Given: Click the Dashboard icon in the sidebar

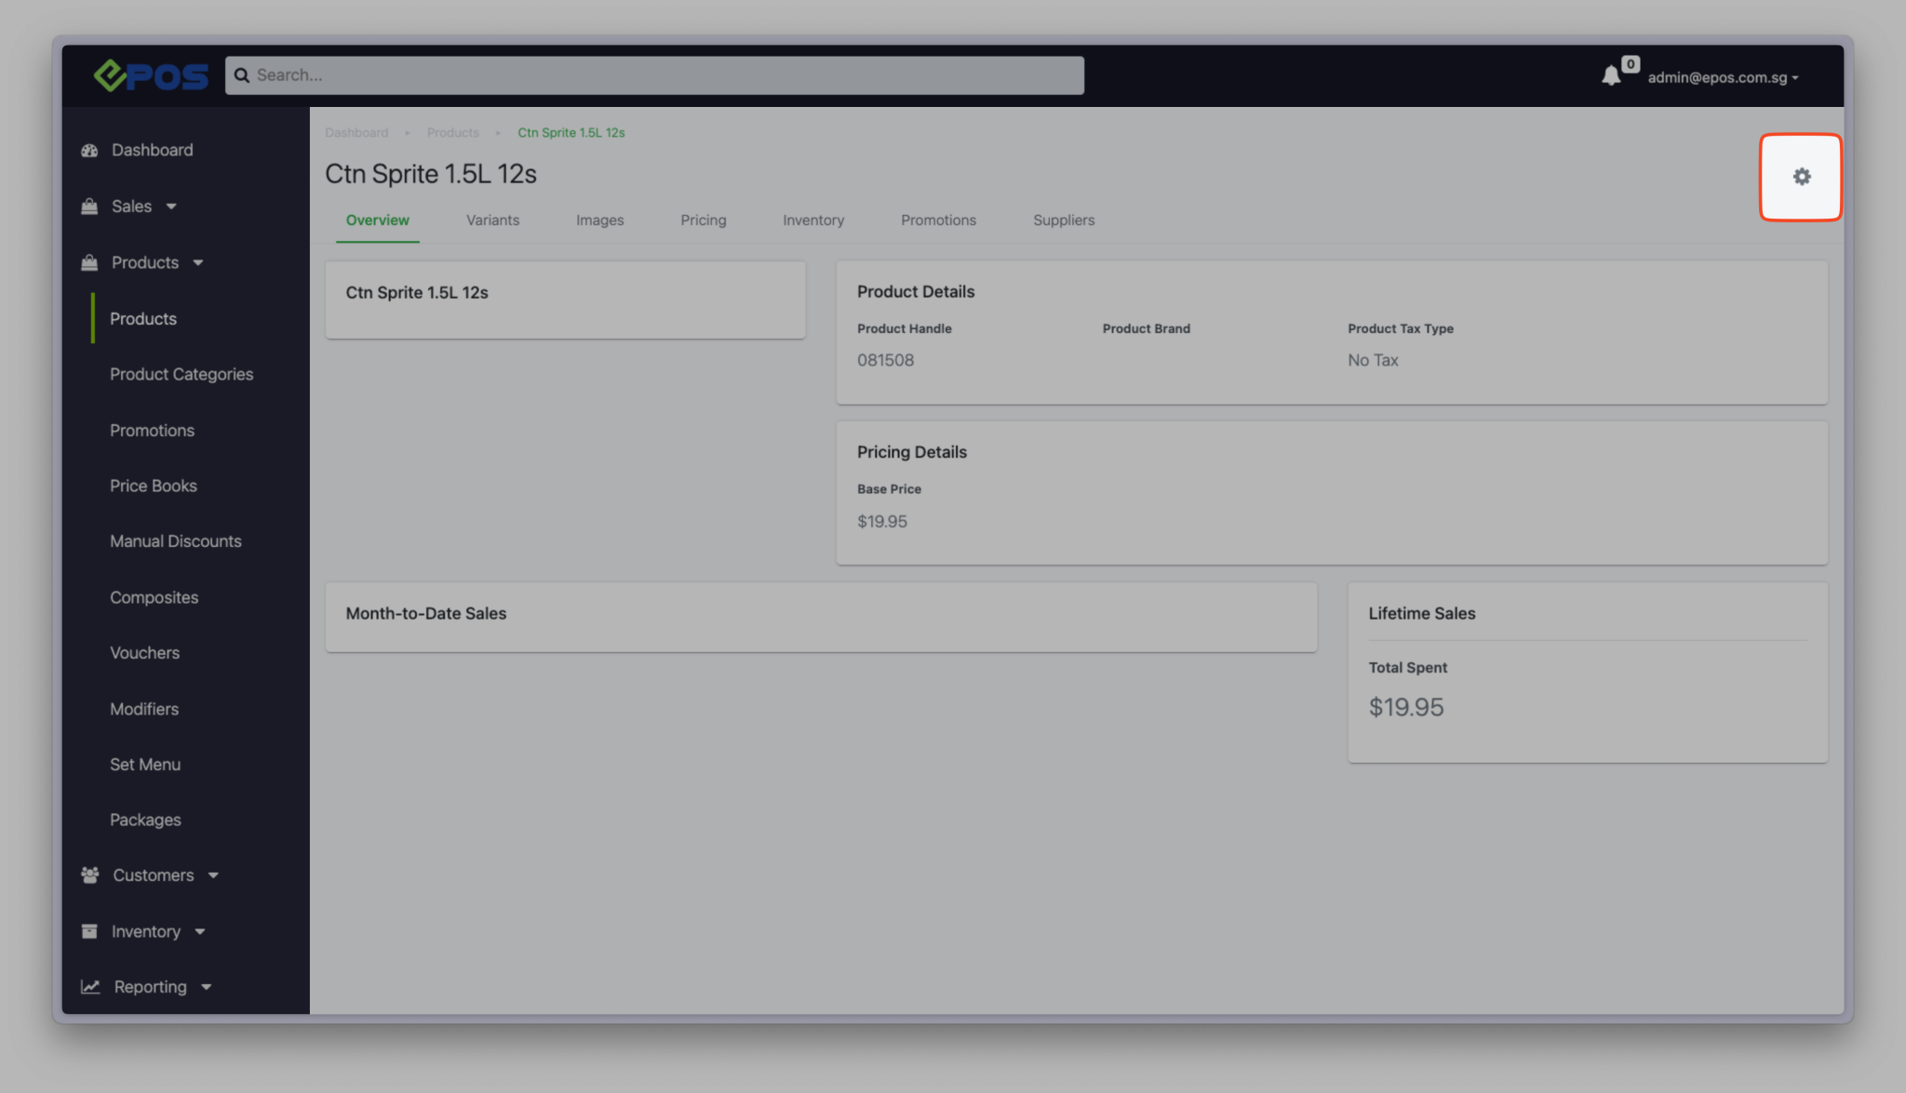Looking at the screenshot, I should (89, 150).
